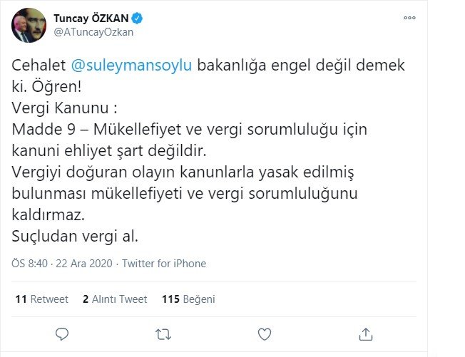Screen dimensions: 465x357
Task: Click the 22 Ara 2020 date
Action: [x=84, y=264]
